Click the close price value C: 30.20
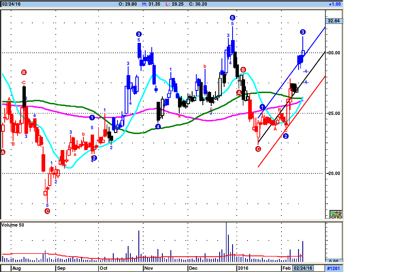 coord(198,4)
